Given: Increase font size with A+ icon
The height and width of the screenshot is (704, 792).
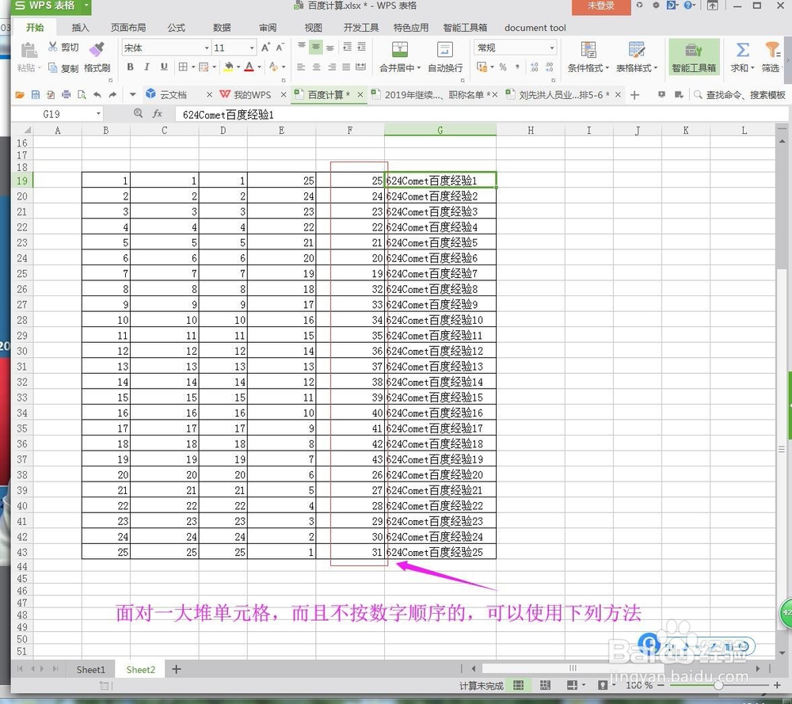Looking at the screenshot, I should (265, 48).
